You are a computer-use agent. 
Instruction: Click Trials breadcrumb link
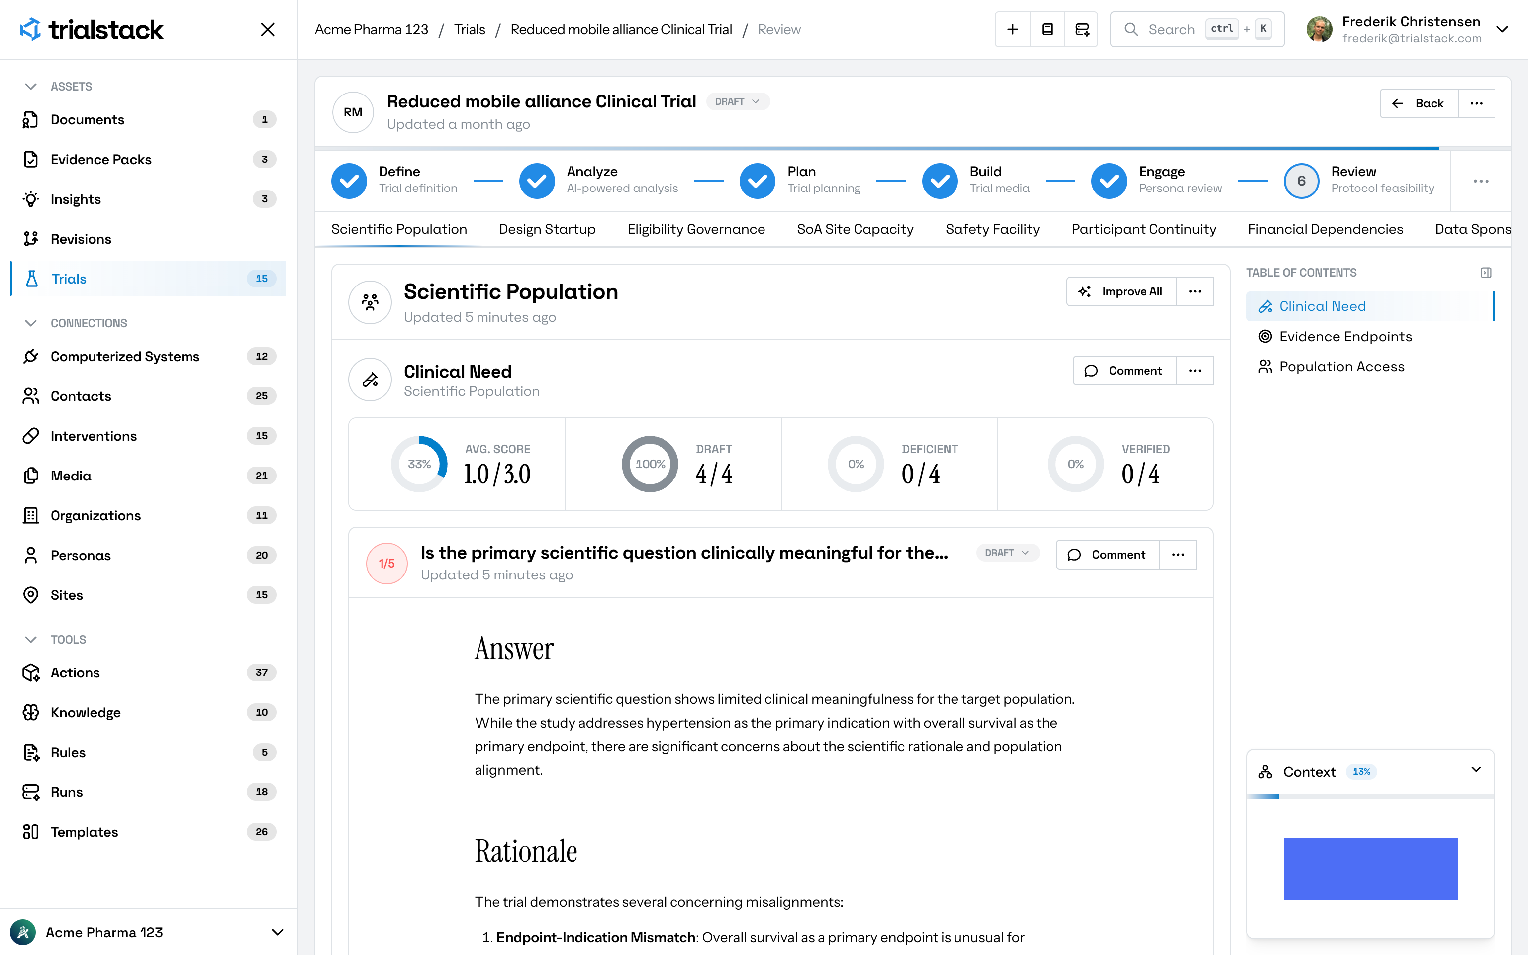pyautogui.click(x=470, y=30)
